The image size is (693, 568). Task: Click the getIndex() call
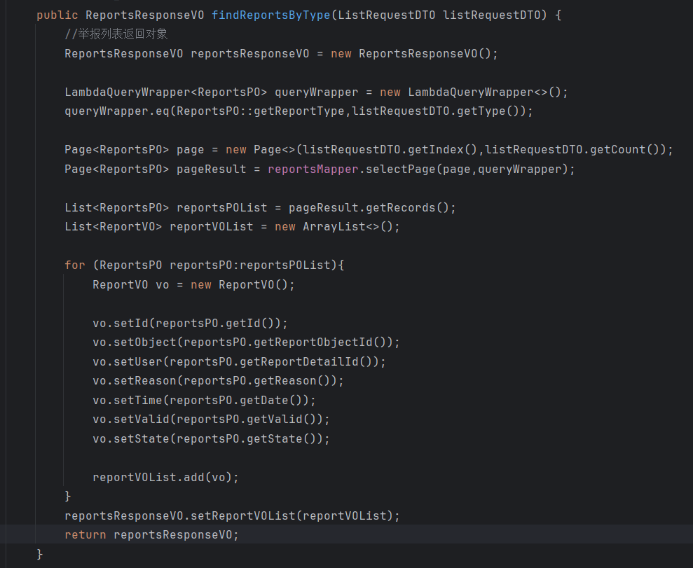(443, 149)
